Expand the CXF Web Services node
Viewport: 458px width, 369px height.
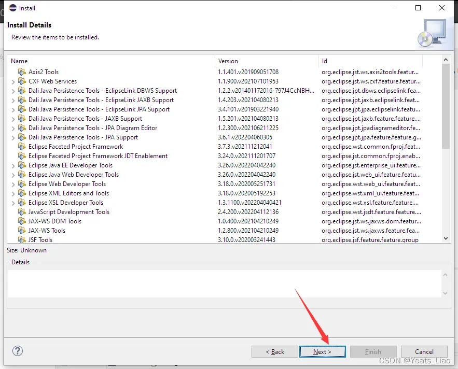click(13, 82)
